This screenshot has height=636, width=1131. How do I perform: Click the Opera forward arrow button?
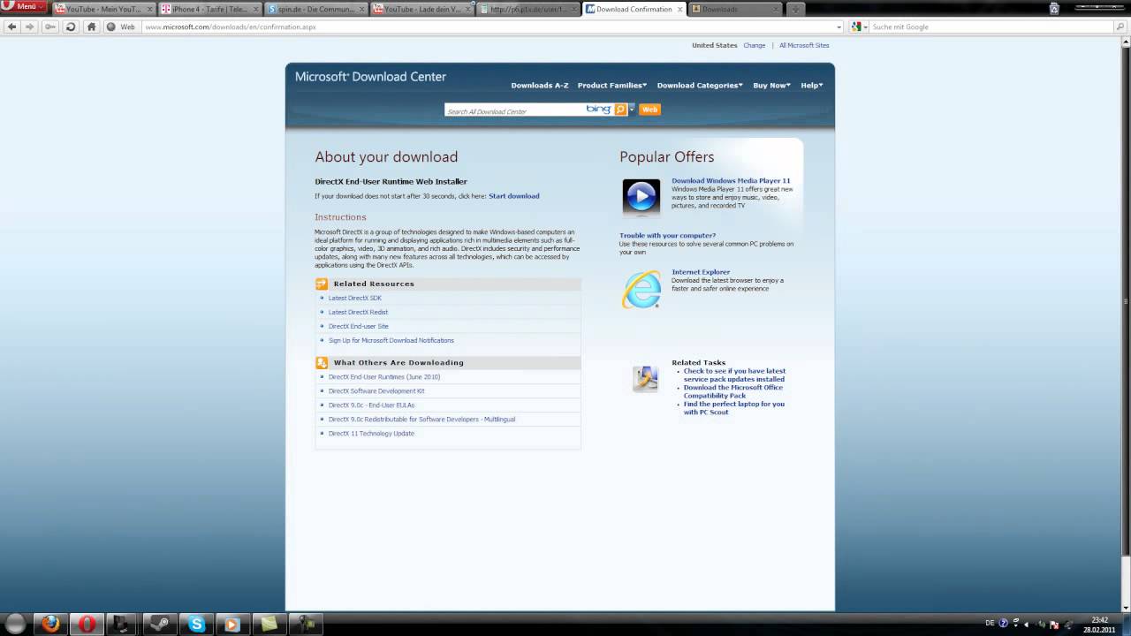click(29, 26)
